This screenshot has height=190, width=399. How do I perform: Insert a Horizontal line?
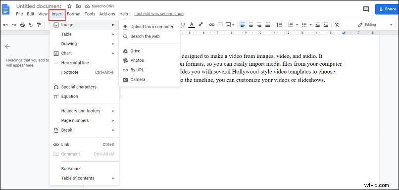pyautogui.click(x=84, y=63)
